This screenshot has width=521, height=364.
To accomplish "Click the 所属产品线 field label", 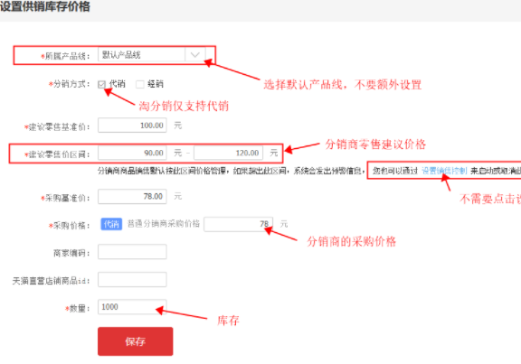I will [65, 56].
